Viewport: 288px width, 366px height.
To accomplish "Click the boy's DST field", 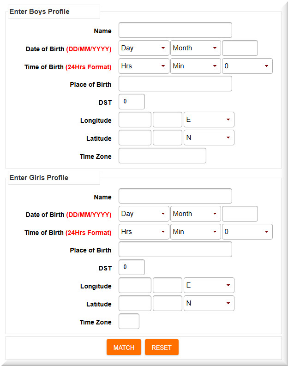I will pos(132,102).
